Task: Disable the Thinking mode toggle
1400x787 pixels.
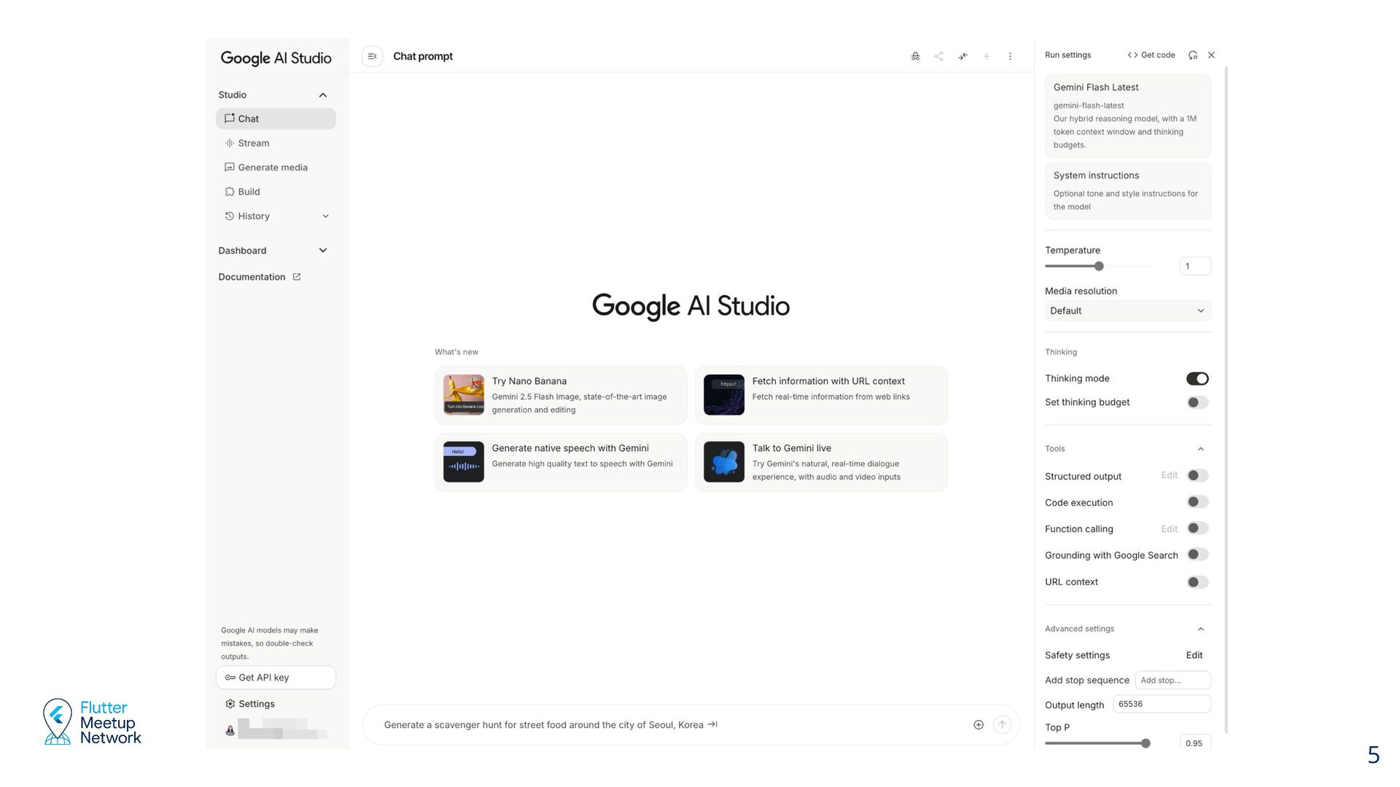Action: point(1197,378)
